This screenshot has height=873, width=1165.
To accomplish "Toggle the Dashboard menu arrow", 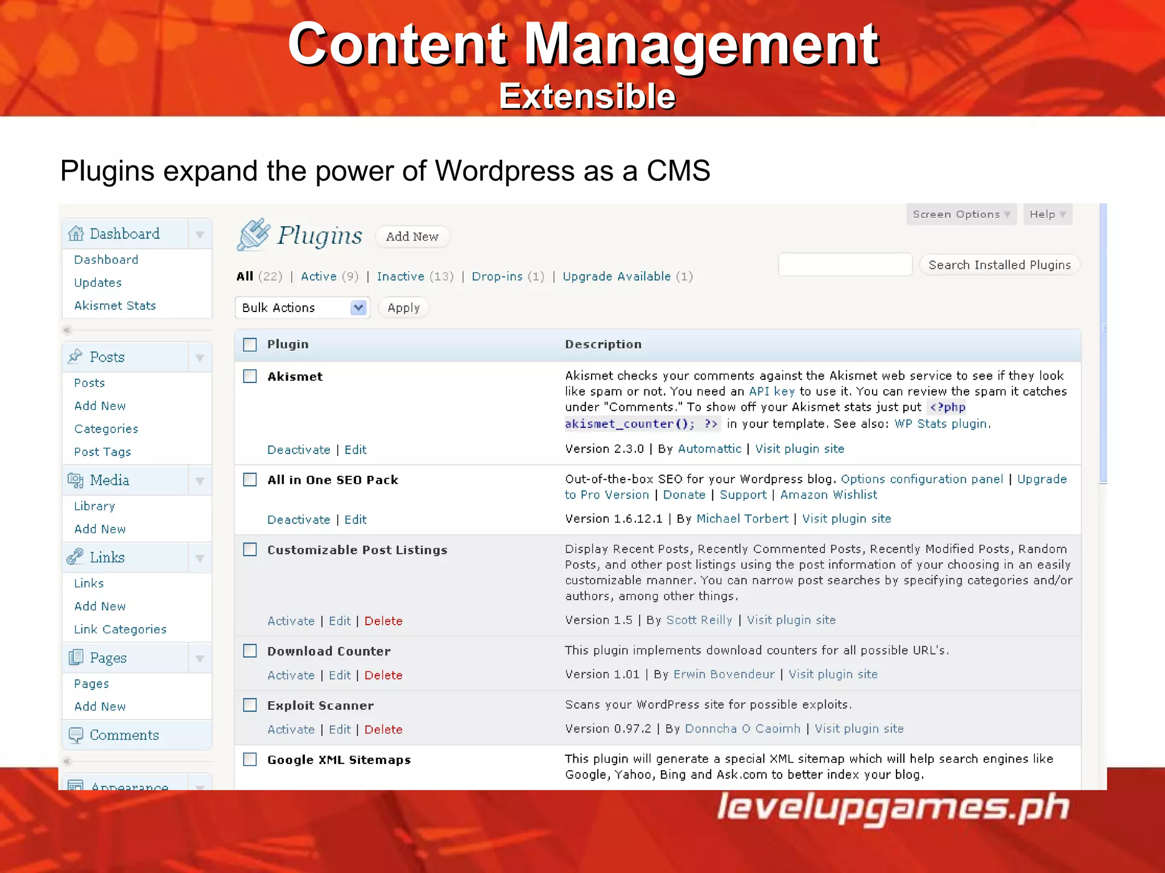I will [200, 234].
